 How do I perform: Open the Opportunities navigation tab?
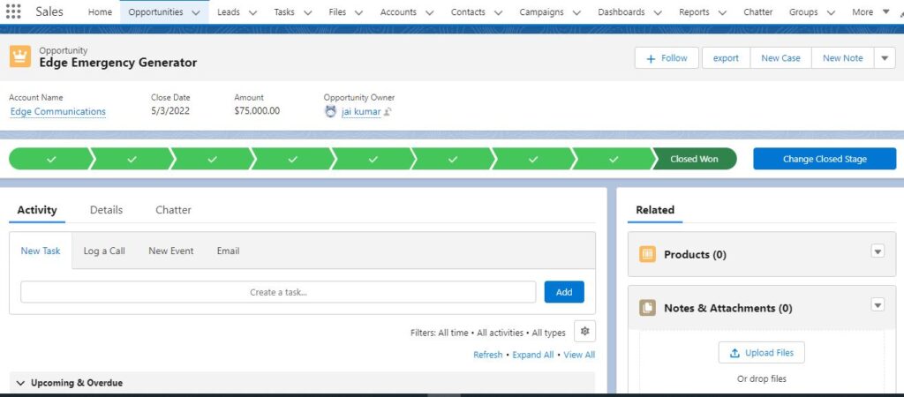click(155, 12)
